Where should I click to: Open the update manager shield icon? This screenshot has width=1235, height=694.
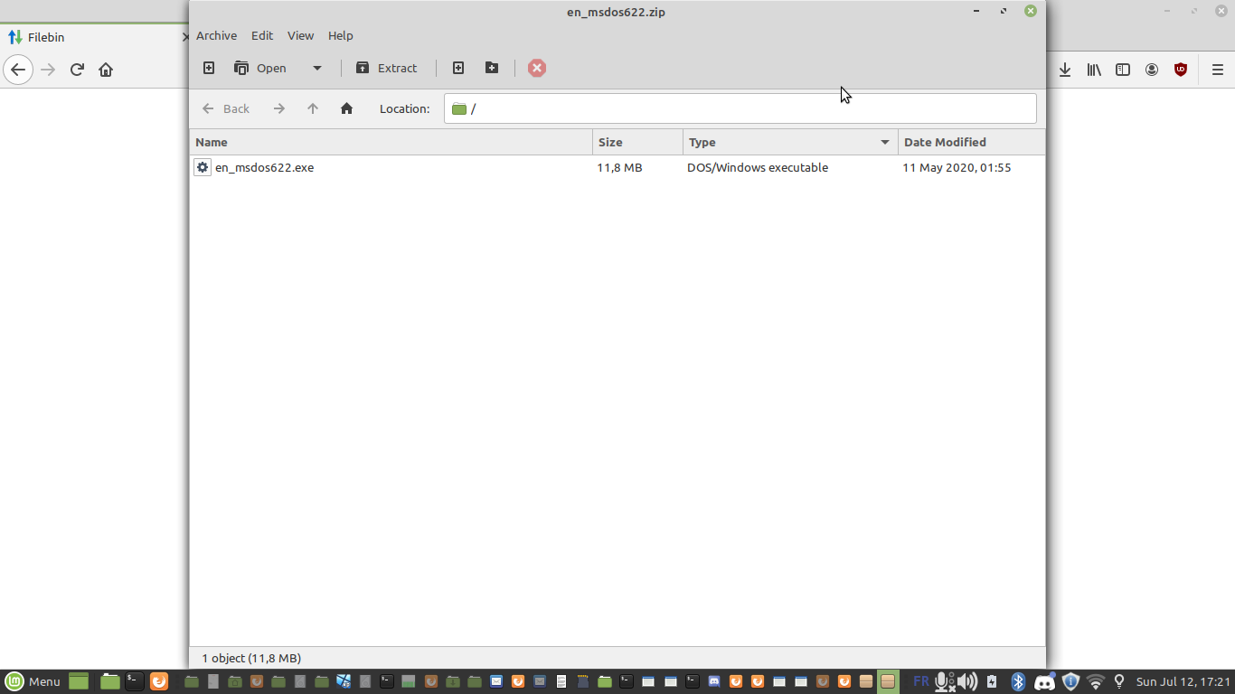[1070, 681]
